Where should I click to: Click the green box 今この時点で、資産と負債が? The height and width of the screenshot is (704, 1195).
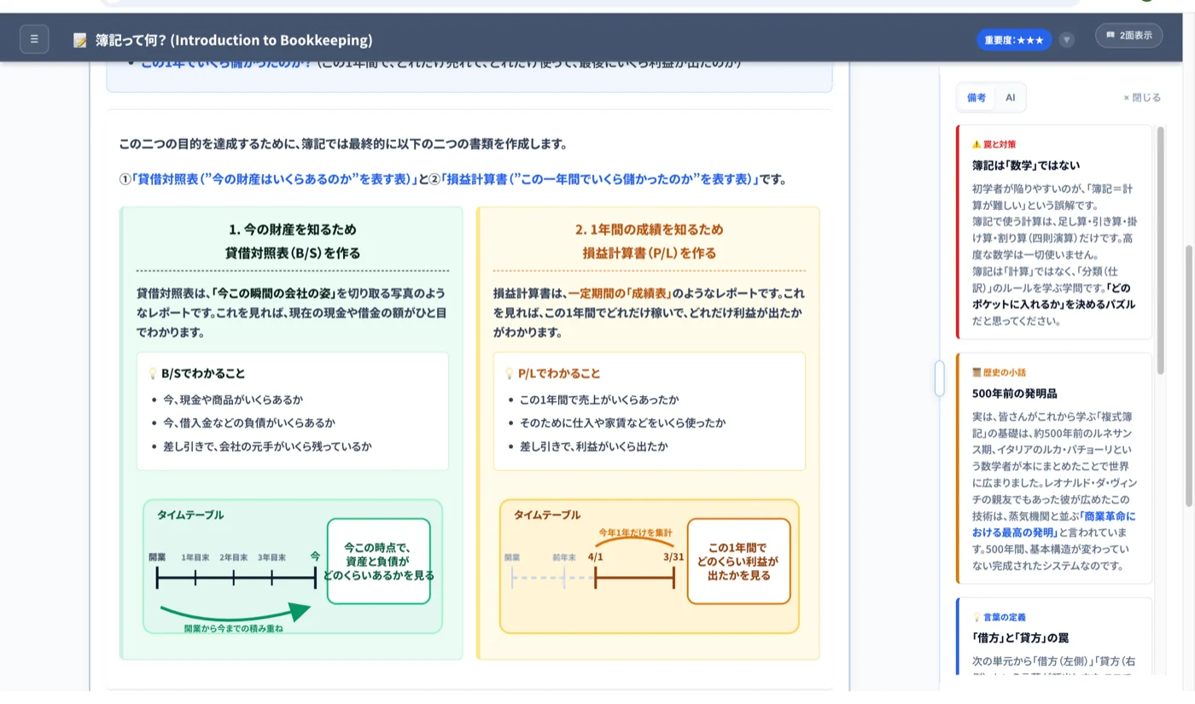coord(378,561)
